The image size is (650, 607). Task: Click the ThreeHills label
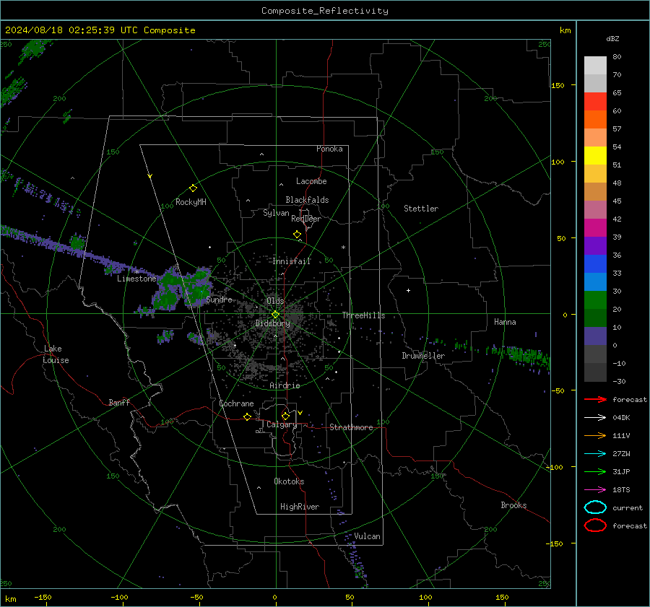(x=363, y=315)
